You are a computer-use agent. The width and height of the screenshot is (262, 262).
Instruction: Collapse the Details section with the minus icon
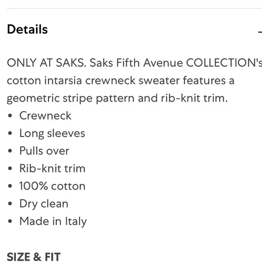(x=260, y=32)
